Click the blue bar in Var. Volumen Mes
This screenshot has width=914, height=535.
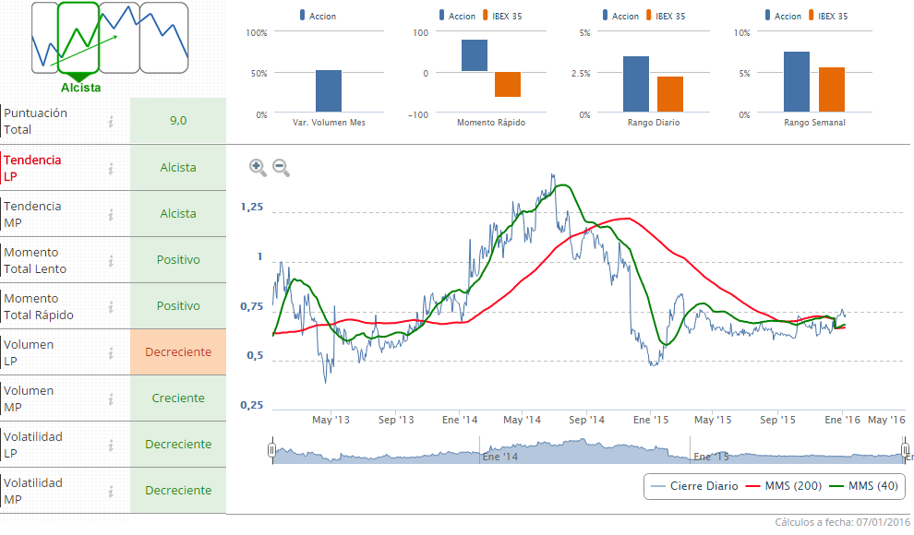pyautogui.click(x=329, y=91)
